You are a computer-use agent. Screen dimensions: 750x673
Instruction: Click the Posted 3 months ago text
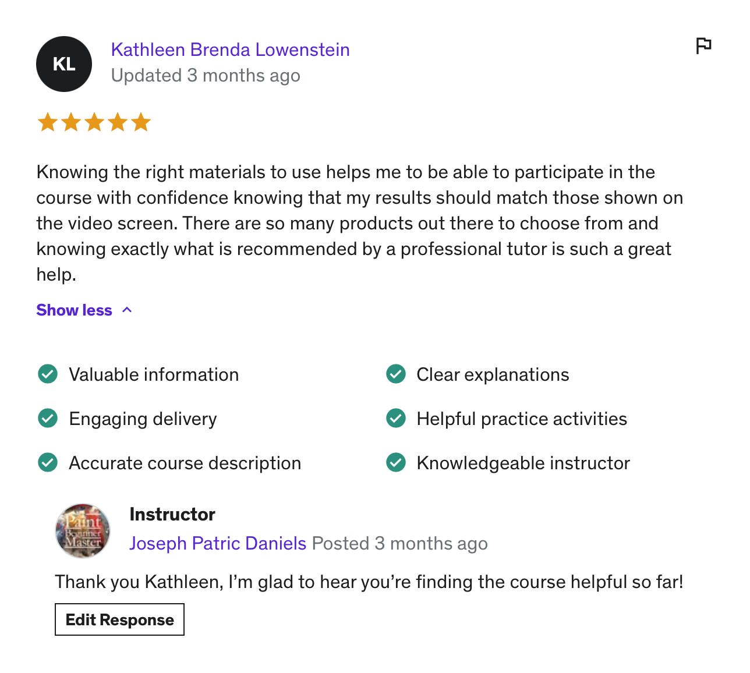(399, 543)
